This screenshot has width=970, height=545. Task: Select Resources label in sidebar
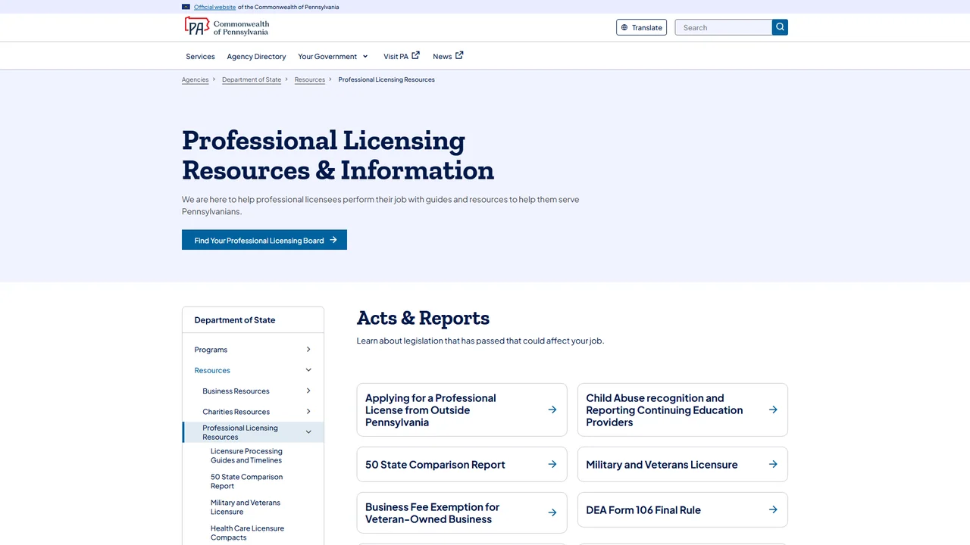212,370
